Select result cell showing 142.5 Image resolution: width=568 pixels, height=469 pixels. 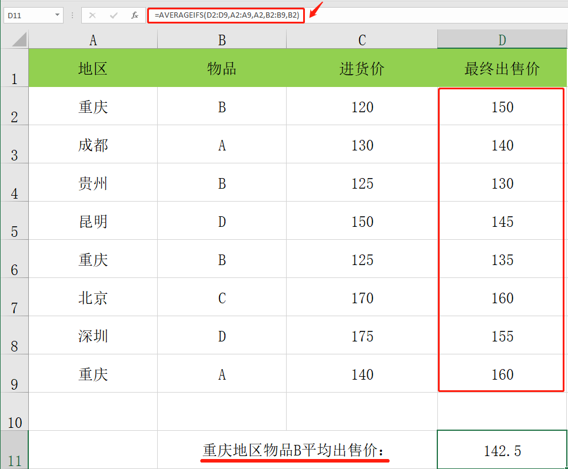502,450
